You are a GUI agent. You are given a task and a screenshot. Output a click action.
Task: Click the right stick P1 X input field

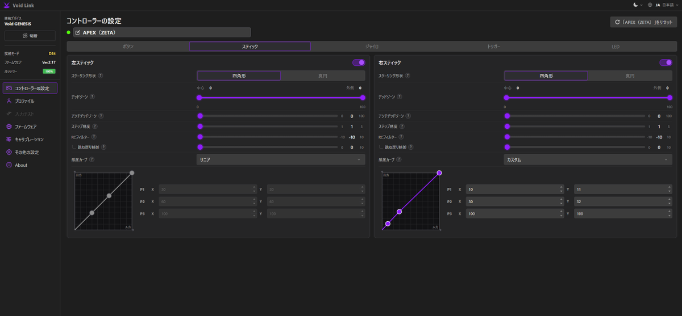tap(515, 189)
